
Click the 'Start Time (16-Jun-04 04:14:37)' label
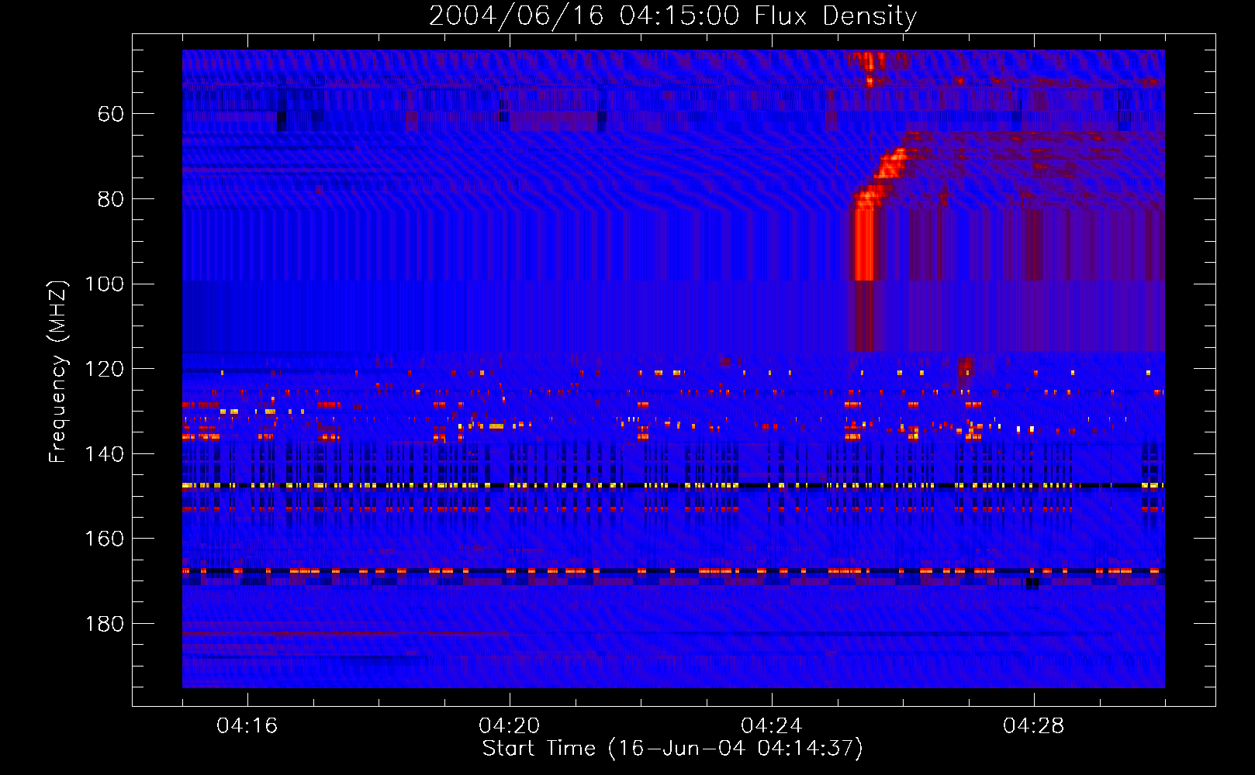click(x=672, y=749)
